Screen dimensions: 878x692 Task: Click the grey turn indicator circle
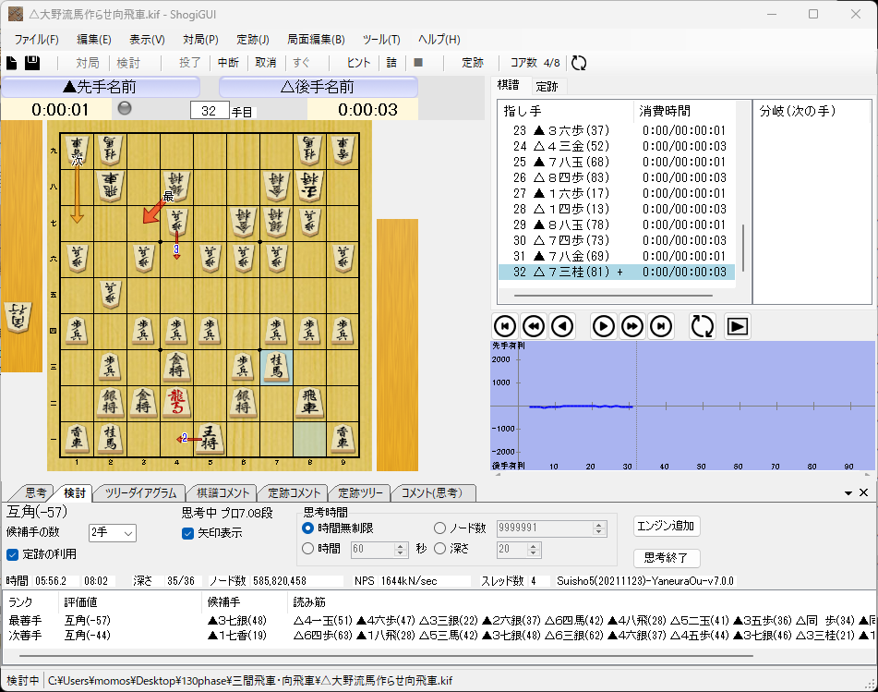(125, 107)
